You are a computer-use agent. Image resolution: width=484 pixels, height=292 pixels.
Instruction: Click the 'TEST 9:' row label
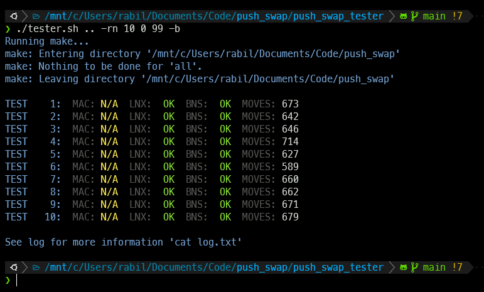point(33,204)
